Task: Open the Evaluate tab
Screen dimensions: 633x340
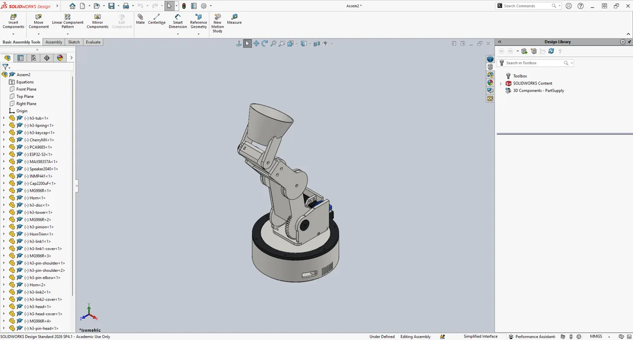Action: pyautogui.click(x=93, y=42)
